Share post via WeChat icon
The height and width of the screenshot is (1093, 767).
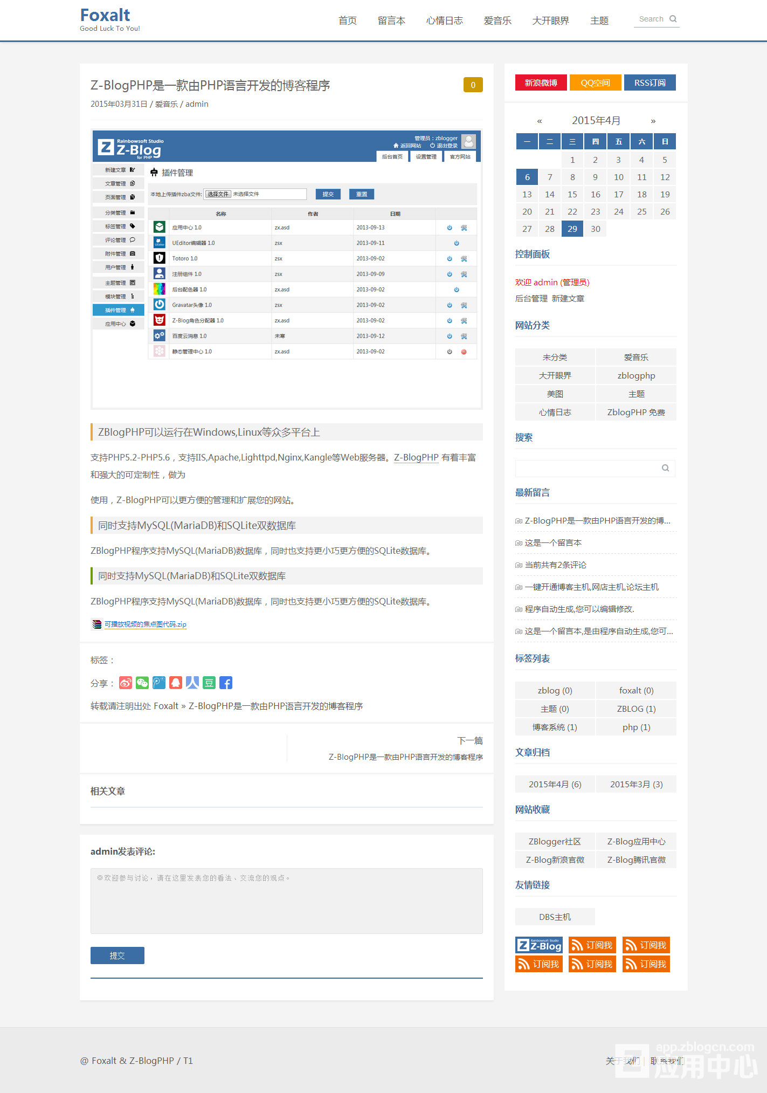142,683
